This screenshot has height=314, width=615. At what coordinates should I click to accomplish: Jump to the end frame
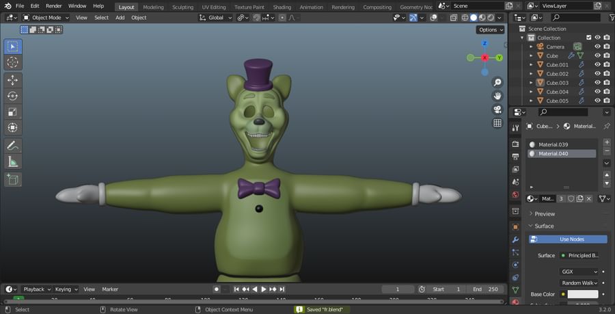(282, 289)
